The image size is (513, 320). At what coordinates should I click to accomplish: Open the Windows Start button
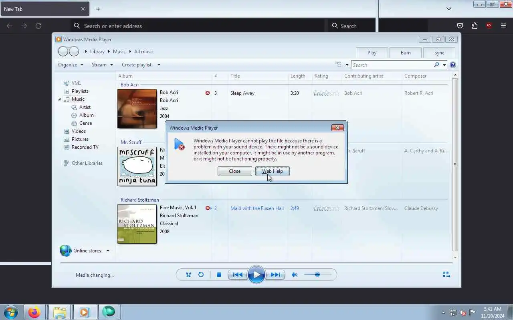click(x=11, y=312)
